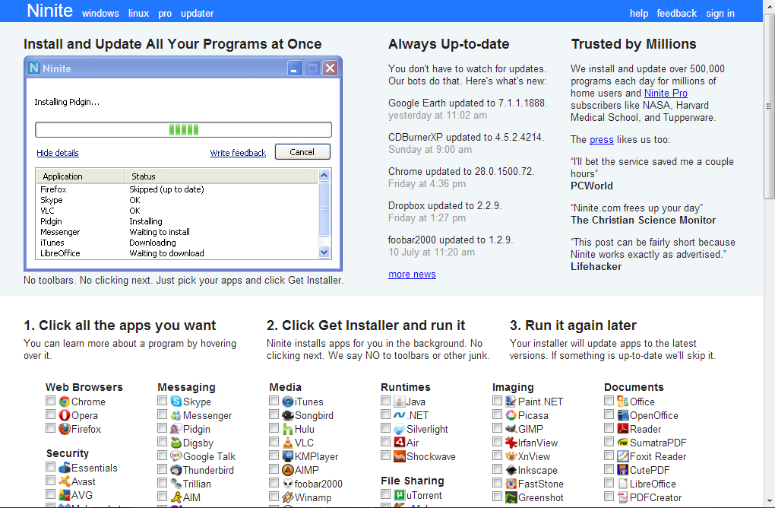Click Write feedback in the installer
Viewport: 775px width, 508px height.
coord(238,153)
